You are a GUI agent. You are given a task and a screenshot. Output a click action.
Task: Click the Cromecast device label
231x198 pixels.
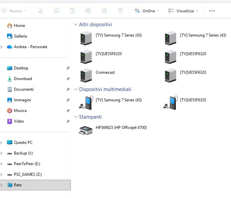click(x=105, y=72)
